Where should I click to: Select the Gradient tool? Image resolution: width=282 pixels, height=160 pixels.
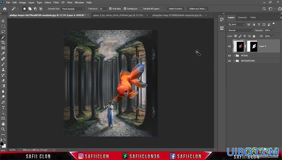click(3, 86)
